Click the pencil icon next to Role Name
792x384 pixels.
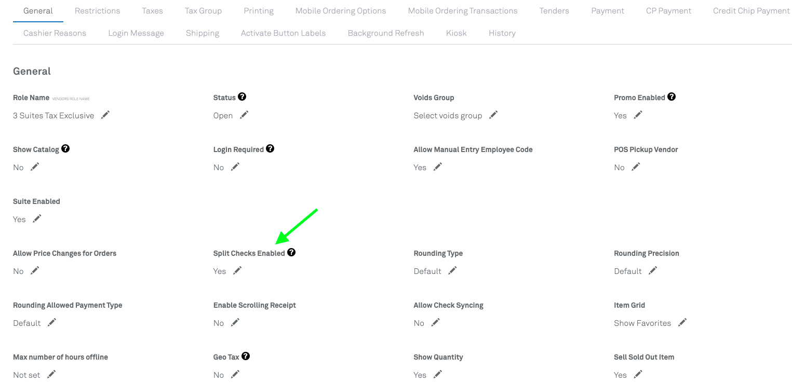coord(105,115)
